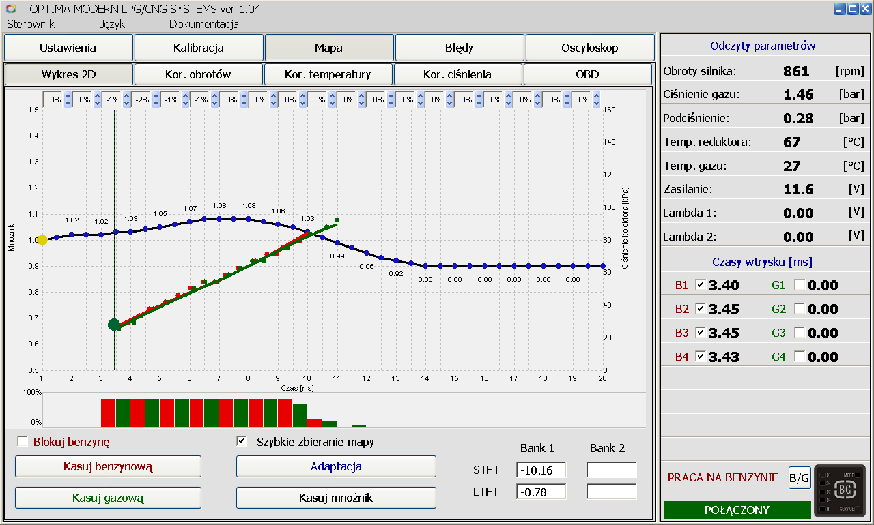
Task: Enable the G4 gas injector checkbox
Action: coord(800,357)
